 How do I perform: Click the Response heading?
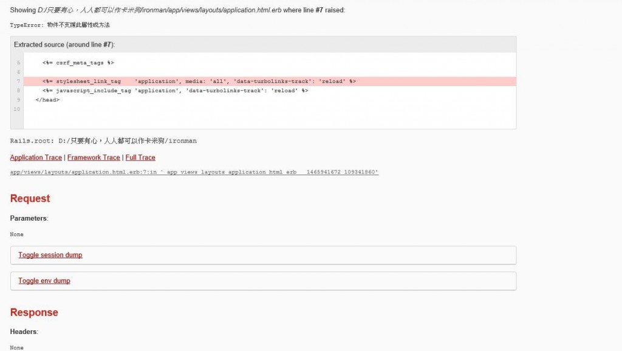click(x=34, y=313)
